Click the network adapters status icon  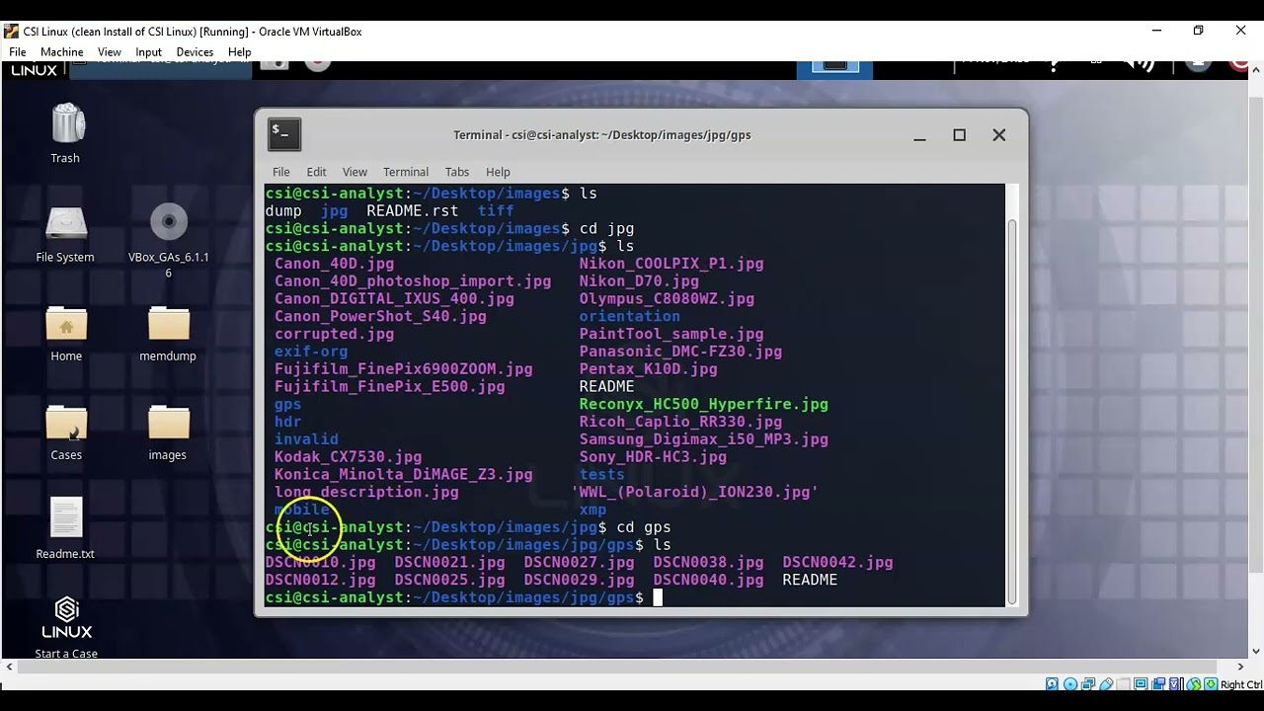click(1088, 684)
